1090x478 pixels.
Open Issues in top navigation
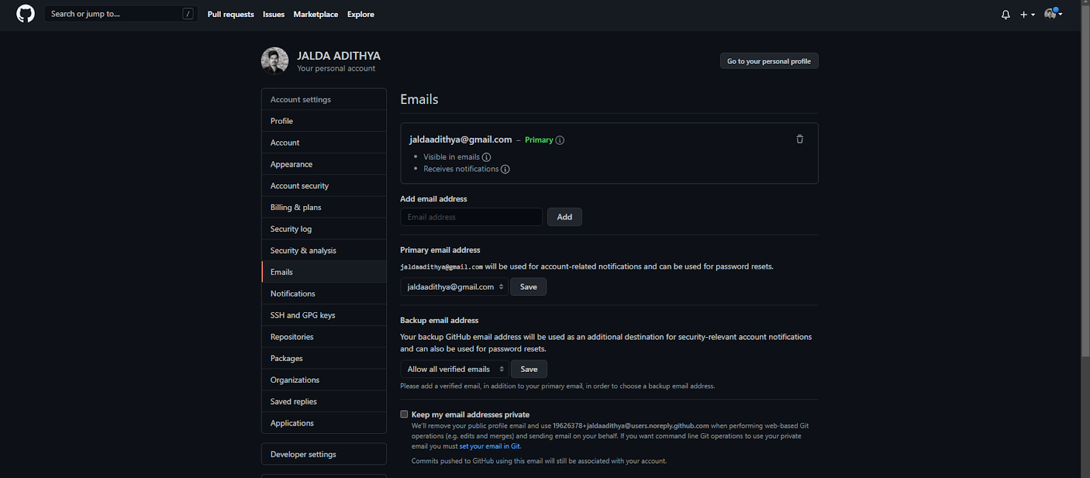(x=274, y=14)
